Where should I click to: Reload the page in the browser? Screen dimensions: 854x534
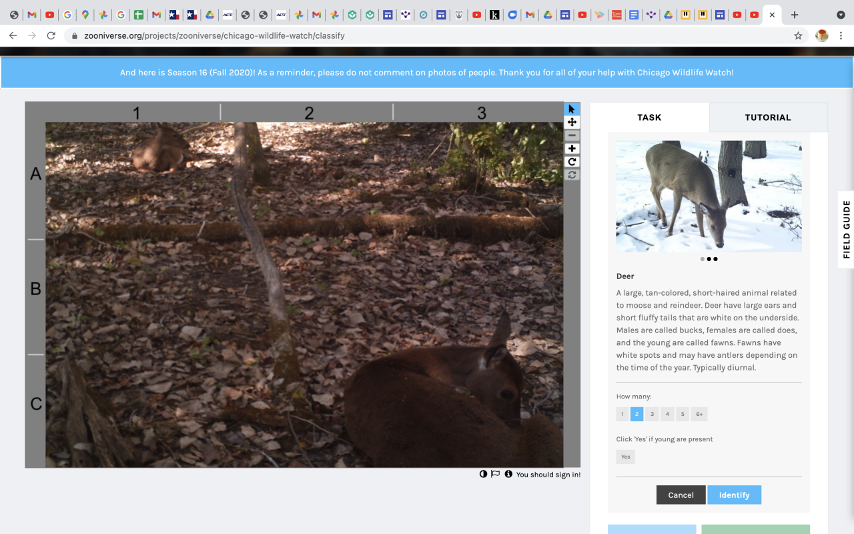click(51, 35)
